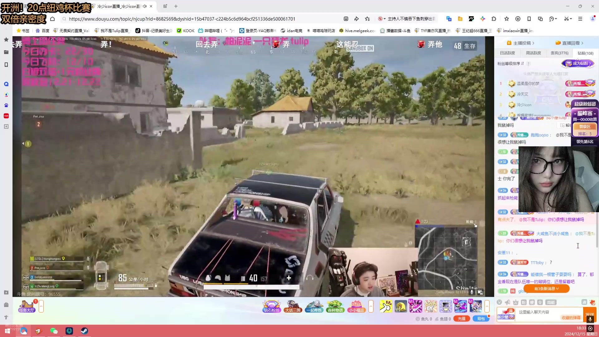Viewport: 599px width, 337px height.
Task: Open the KOOK bookmark
Action: (x=186, y=31)
